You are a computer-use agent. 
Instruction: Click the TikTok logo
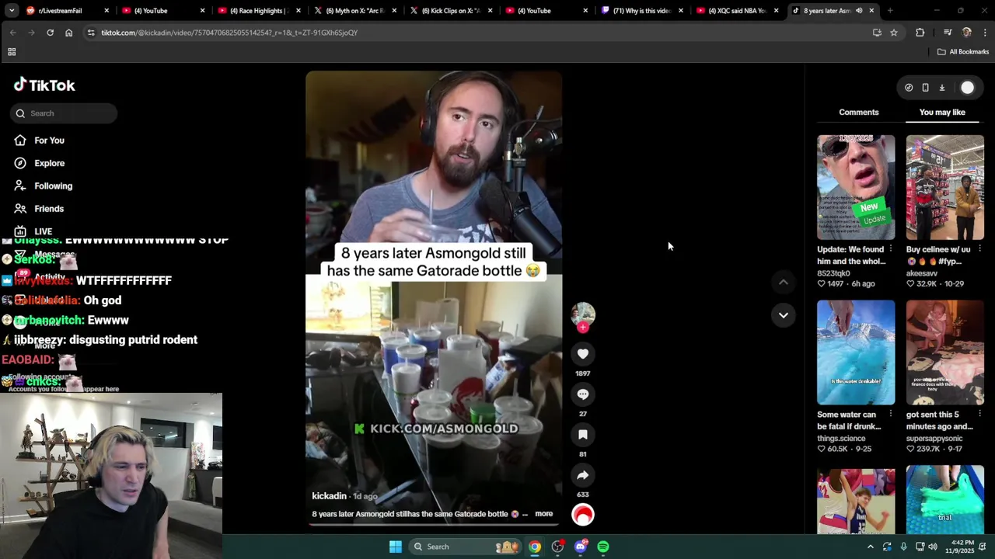44,85
